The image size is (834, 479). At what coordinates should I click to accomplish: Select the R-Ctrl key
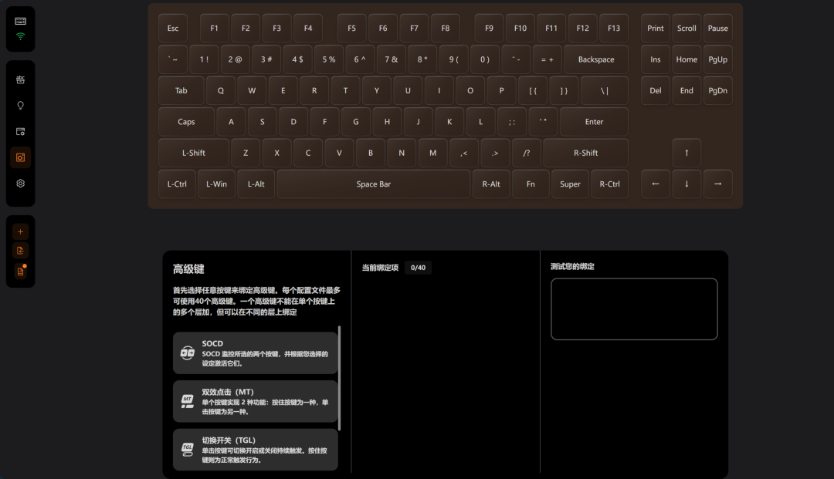[609, 184]
